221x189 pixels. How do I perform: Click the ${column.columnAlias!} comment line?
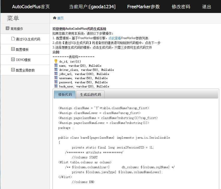(x=120, y=167)
